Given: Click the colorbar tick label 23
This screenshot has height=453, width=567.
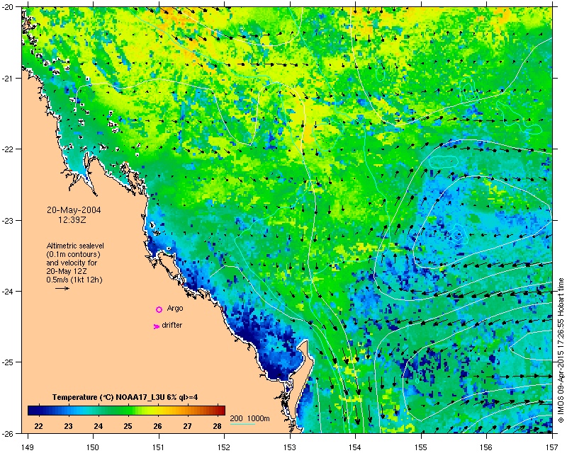Looking at the screenshot, I should pos(68,426).
